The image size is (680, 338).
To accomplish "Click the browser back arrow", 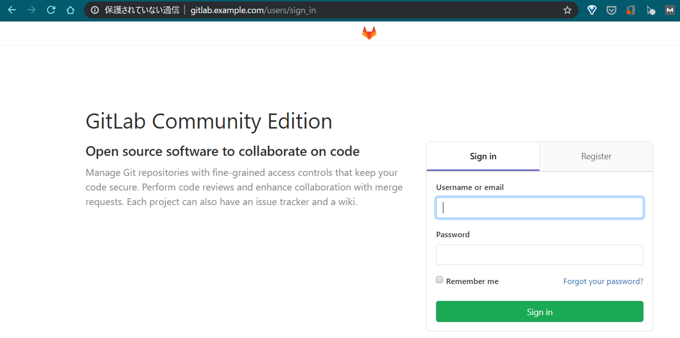I will (x=11, y=10).
